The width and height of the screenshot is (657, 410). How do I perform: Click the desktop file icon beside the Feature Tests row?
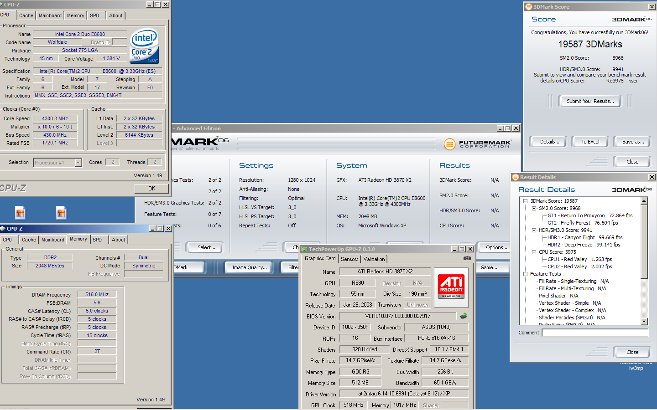[61, 213]
